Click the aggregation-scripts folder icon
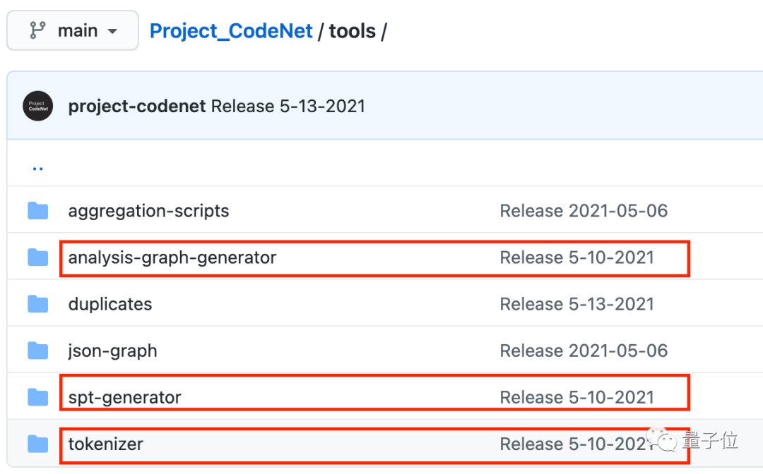The height and width of the screenshot is (474, 763). pos(38,211)
